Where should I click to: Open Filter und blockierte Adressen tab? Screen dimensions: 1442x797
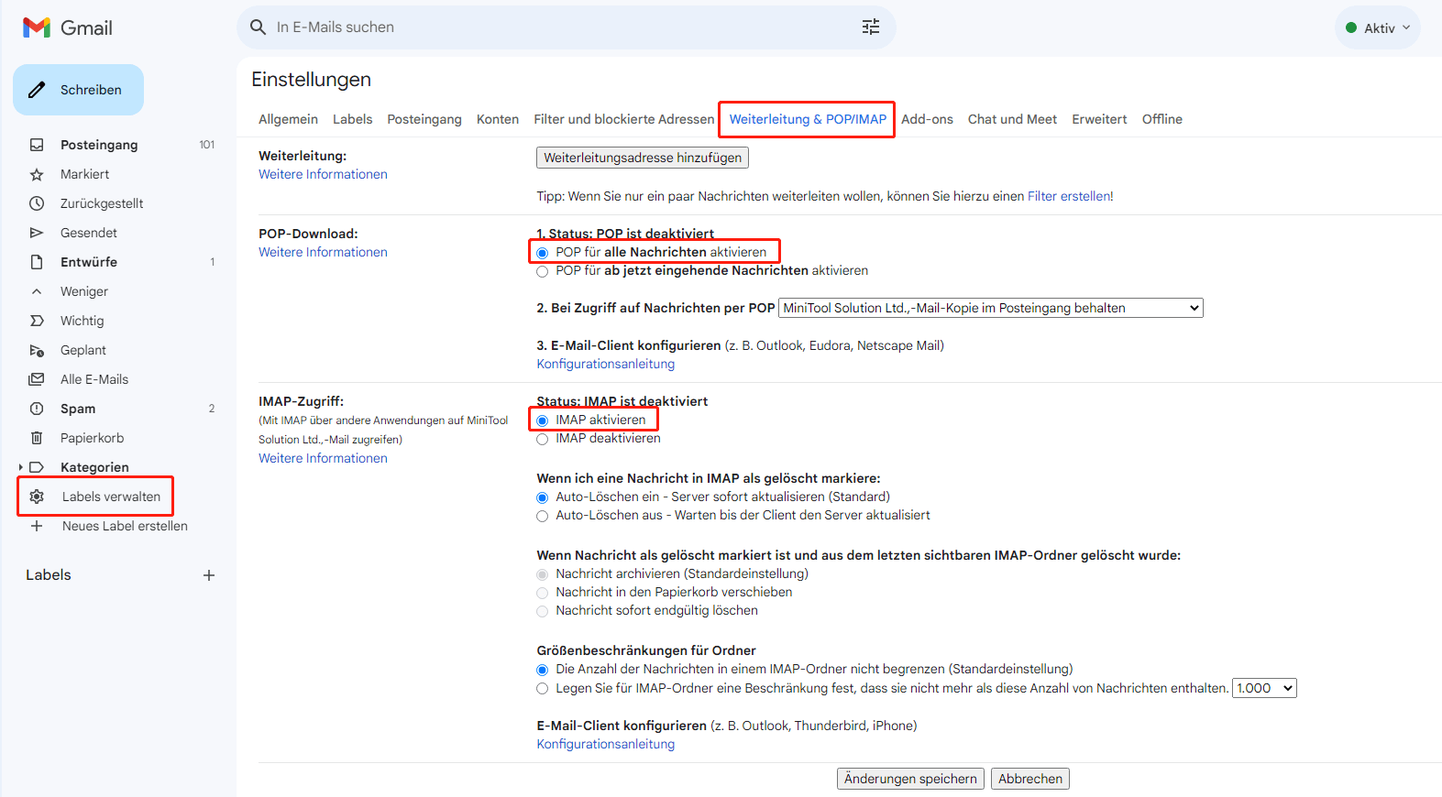click(623, 119)
